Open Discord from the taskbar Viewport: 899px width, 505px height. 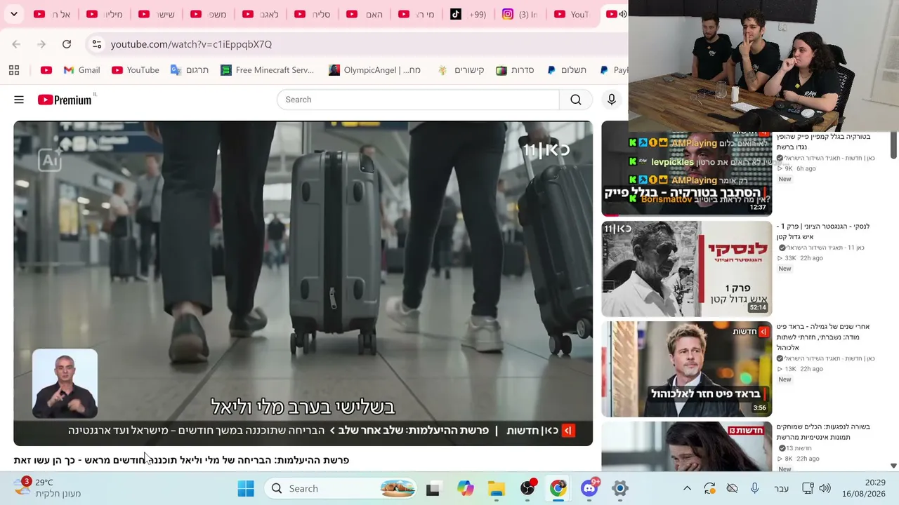(589, 489)
